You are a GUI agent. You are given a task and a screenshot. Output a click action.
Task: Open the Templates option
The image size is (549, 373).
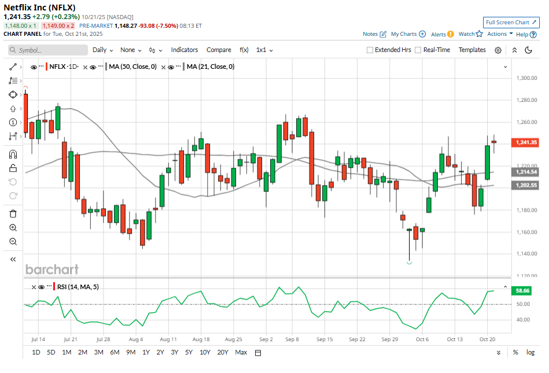click(472, 50)
